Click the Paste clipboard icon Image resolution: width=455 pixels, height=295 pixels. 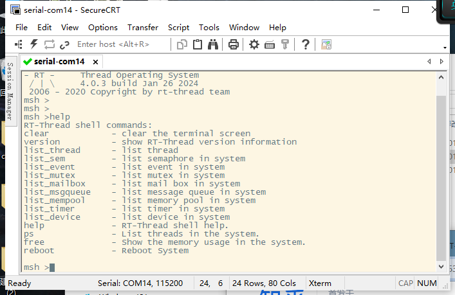[198, 44]
